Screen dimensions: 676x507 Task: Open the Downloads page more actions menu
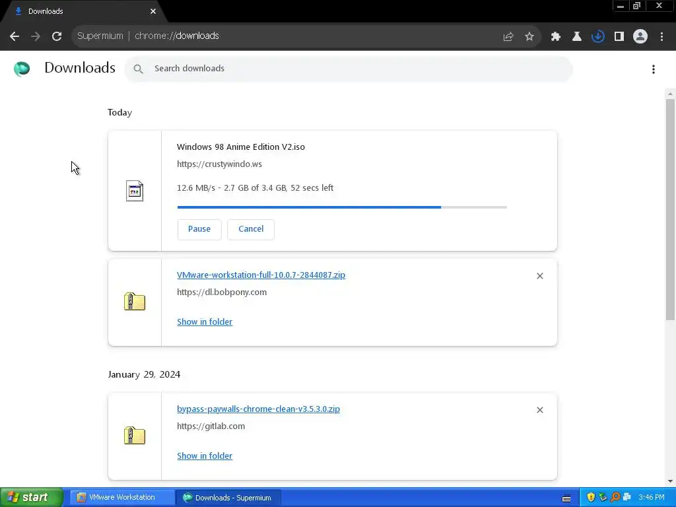pos(654,69)
